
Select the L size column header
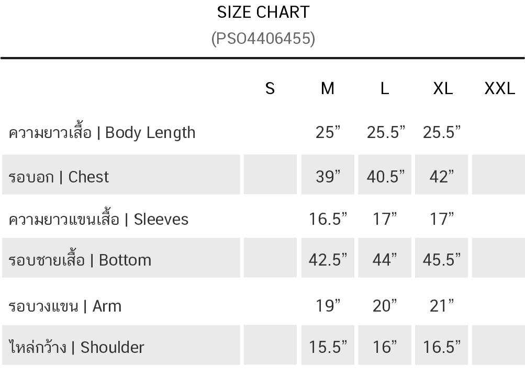385,88
